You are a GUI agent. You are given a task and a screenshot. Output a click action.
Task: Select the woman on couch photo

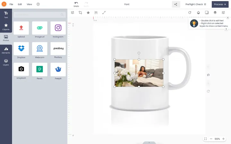(139, 73)
